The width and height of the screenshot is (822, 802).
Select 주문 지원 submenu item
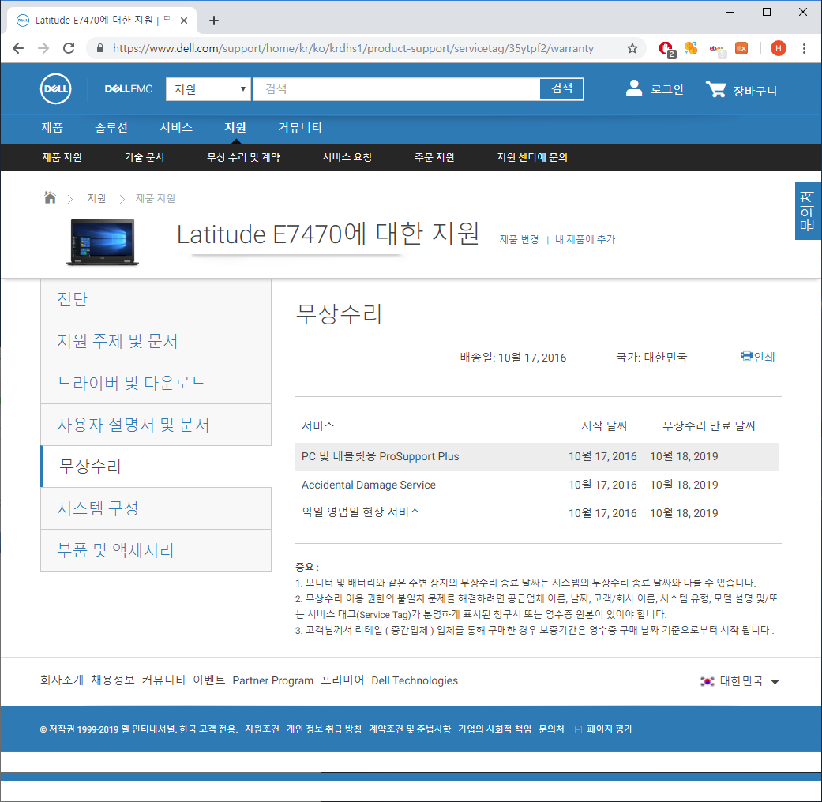click(434, 157)
